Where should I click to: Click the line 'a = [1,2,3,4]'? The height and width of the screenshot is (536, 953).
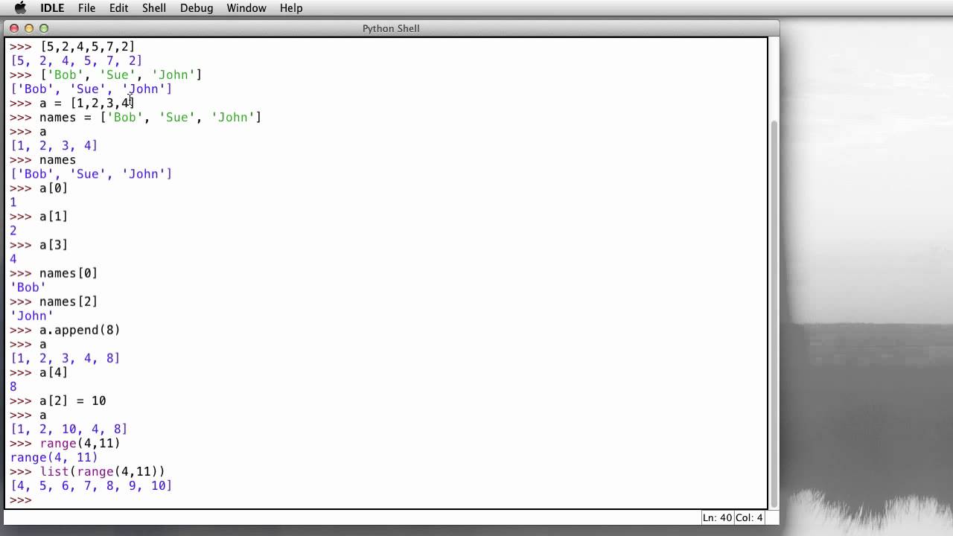(72, 103)
